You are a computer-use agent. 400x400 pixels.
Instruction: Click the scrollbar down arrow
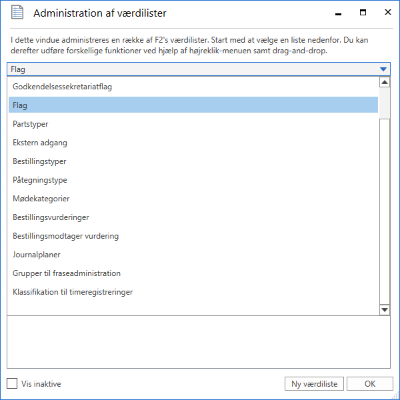tap(385, 310)
